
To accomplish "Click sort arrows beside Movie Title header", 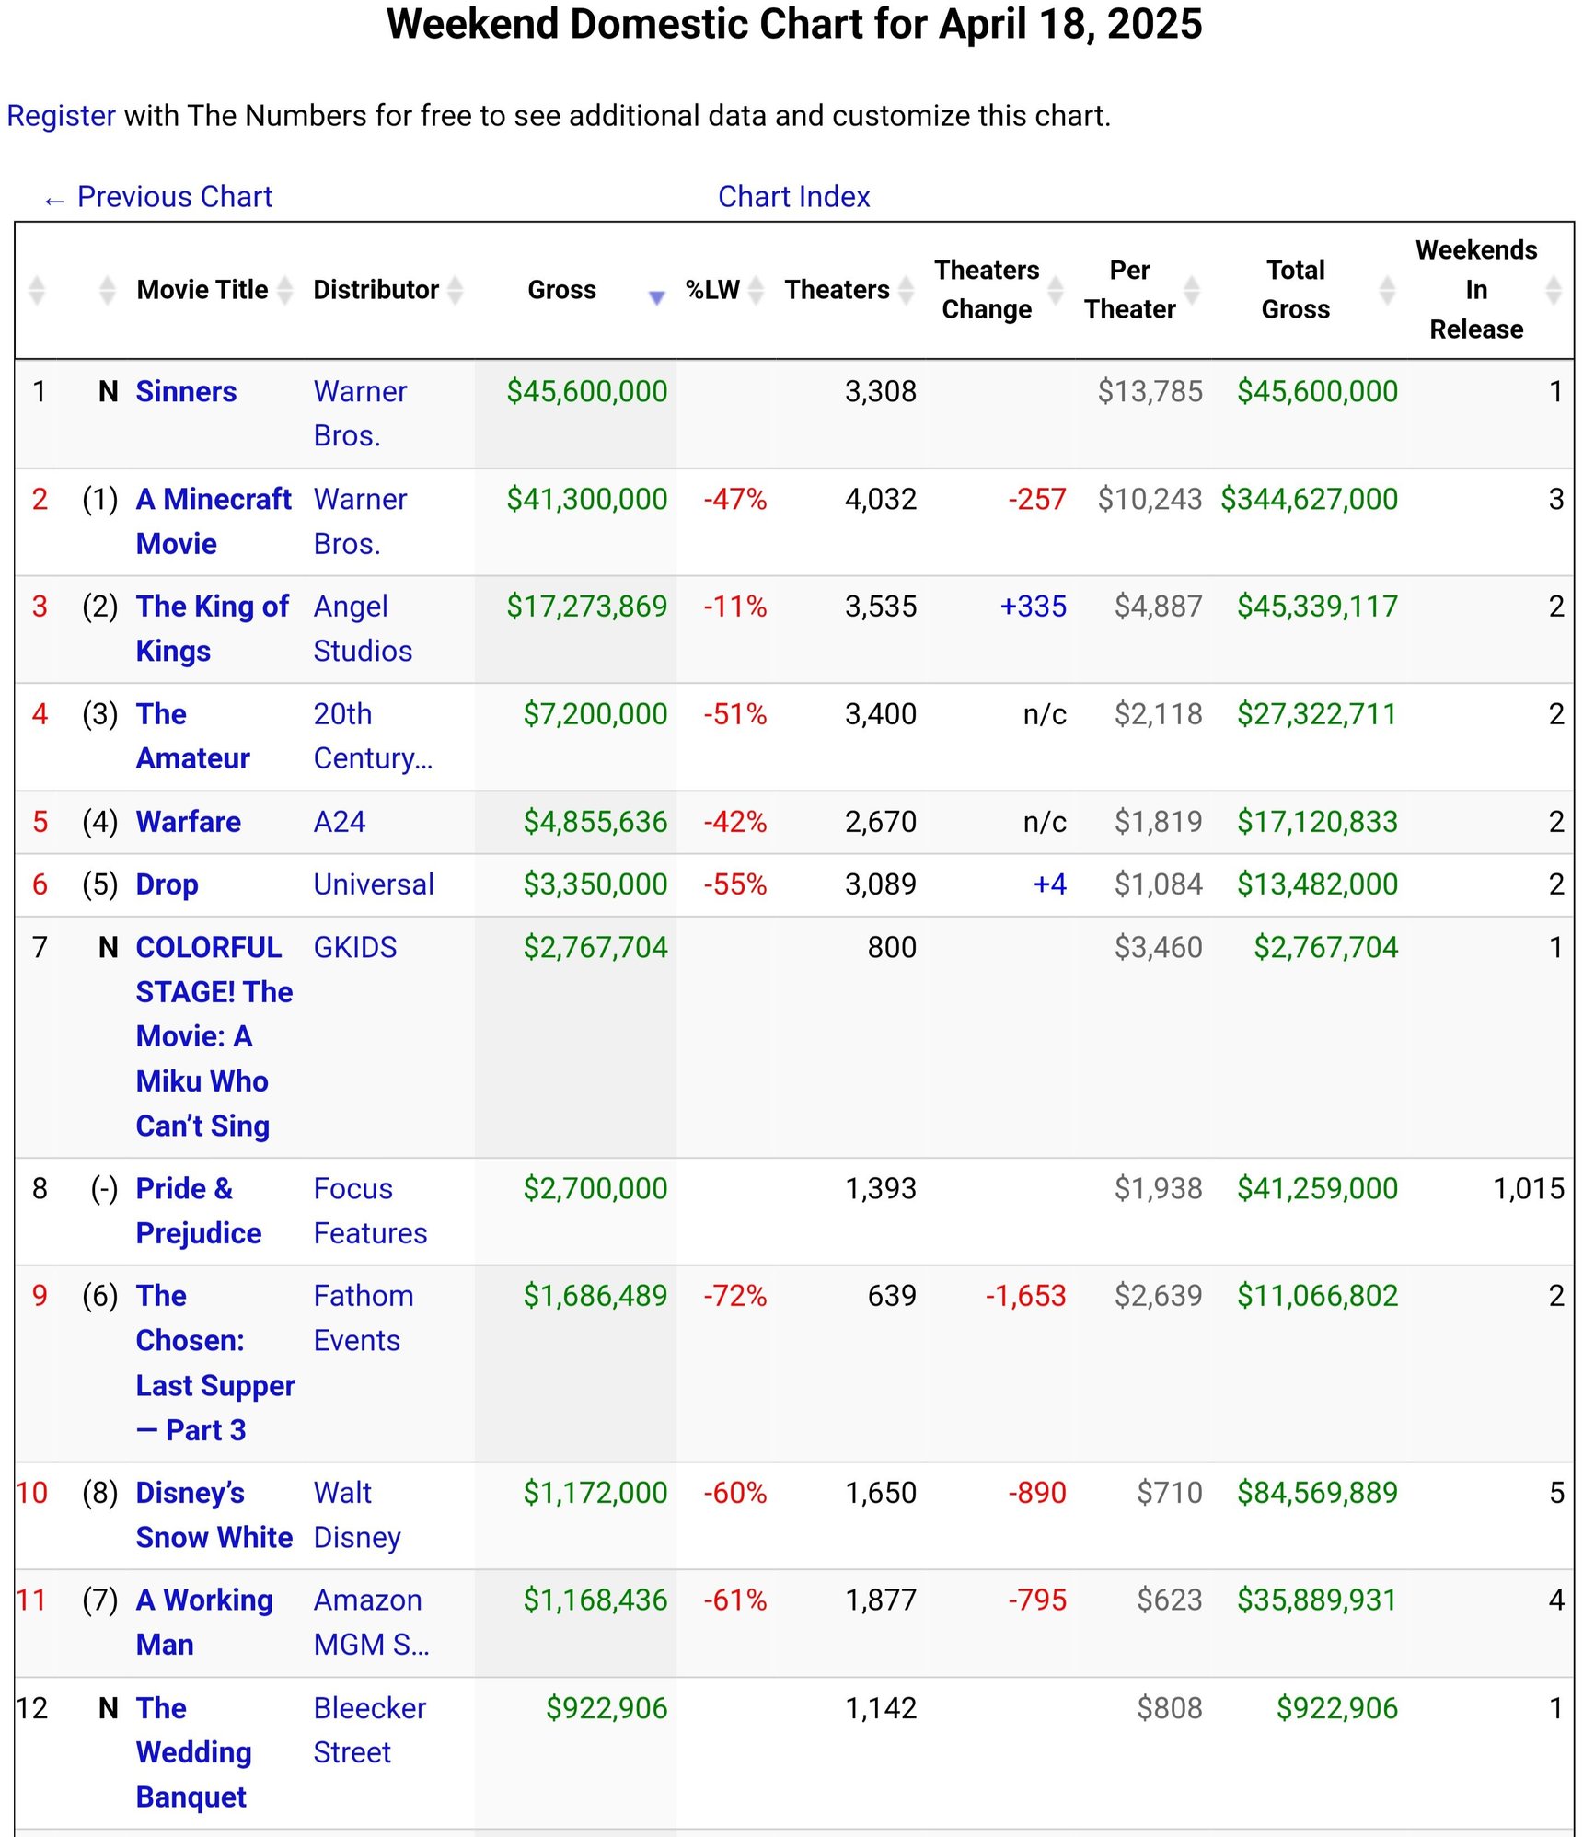I will click(285, 291).
